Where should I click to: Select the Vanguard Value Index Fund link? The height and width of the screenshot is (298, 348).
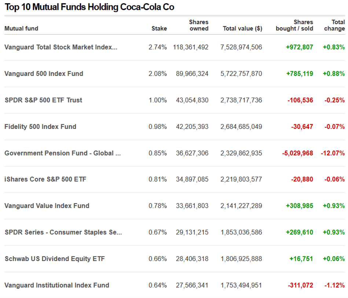[x=47, y=206]
